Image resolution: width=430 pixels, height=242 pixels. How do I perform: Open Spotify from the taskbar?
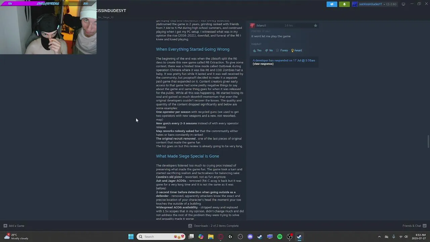(x=279, y=237)
